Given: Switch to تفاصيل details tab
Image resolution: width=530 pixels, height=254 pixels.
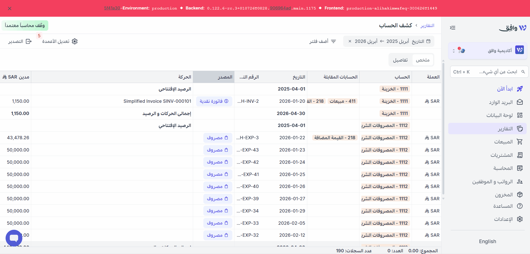Looking at the screenshot, I should click(400, 60).
